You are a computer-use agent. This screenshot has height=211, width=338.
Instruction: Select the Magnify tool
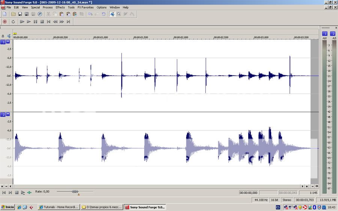coord(119,14)
